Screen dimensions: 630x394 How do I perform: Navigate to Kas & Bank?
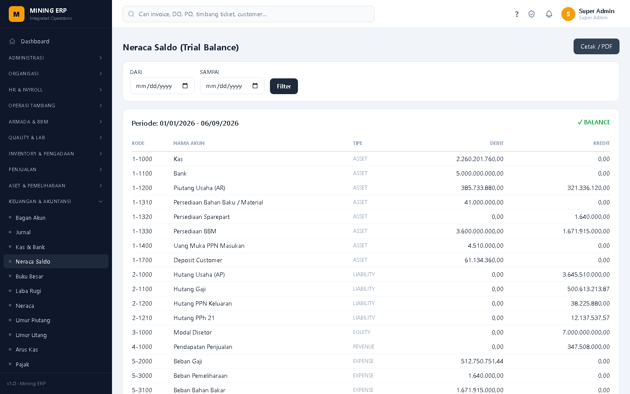coord(56,247)
